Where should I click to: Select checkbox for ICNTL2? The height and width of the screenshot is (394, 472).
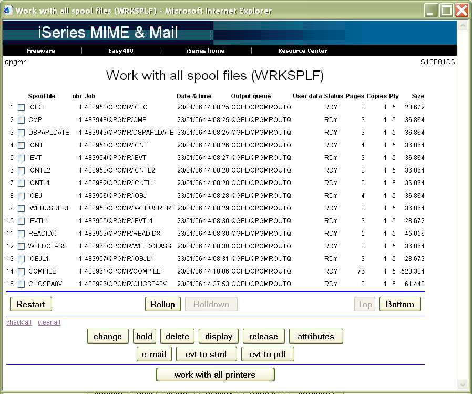click(21, 171)
